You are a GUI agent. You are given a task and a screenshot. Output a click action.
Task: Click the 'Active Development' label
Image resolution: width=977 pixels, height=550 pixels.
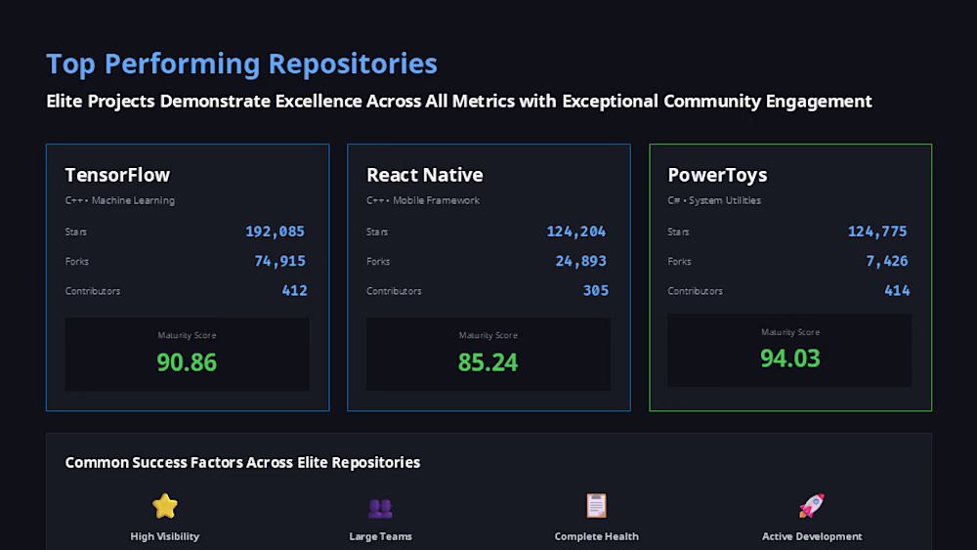[x=812, y=536]
